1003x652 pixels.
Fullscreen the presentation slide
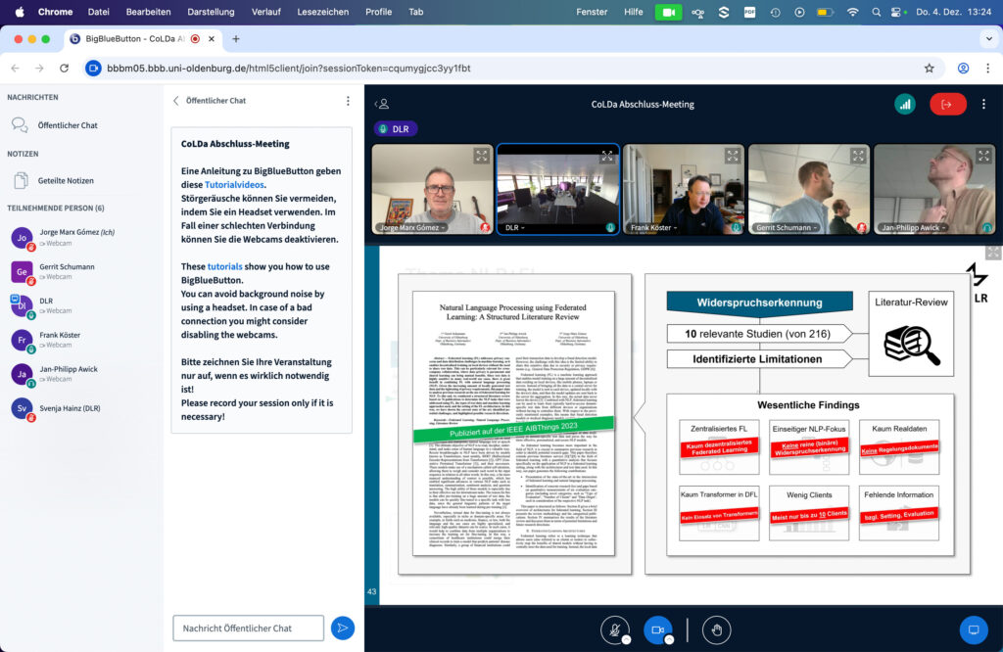coord(993,253)
